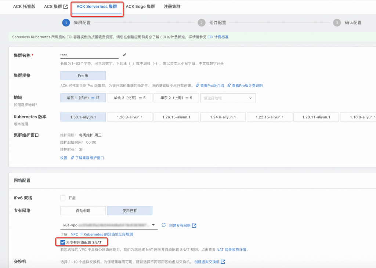
Task: Select 使用已有 for 专有网络
Action: (130, 211)
